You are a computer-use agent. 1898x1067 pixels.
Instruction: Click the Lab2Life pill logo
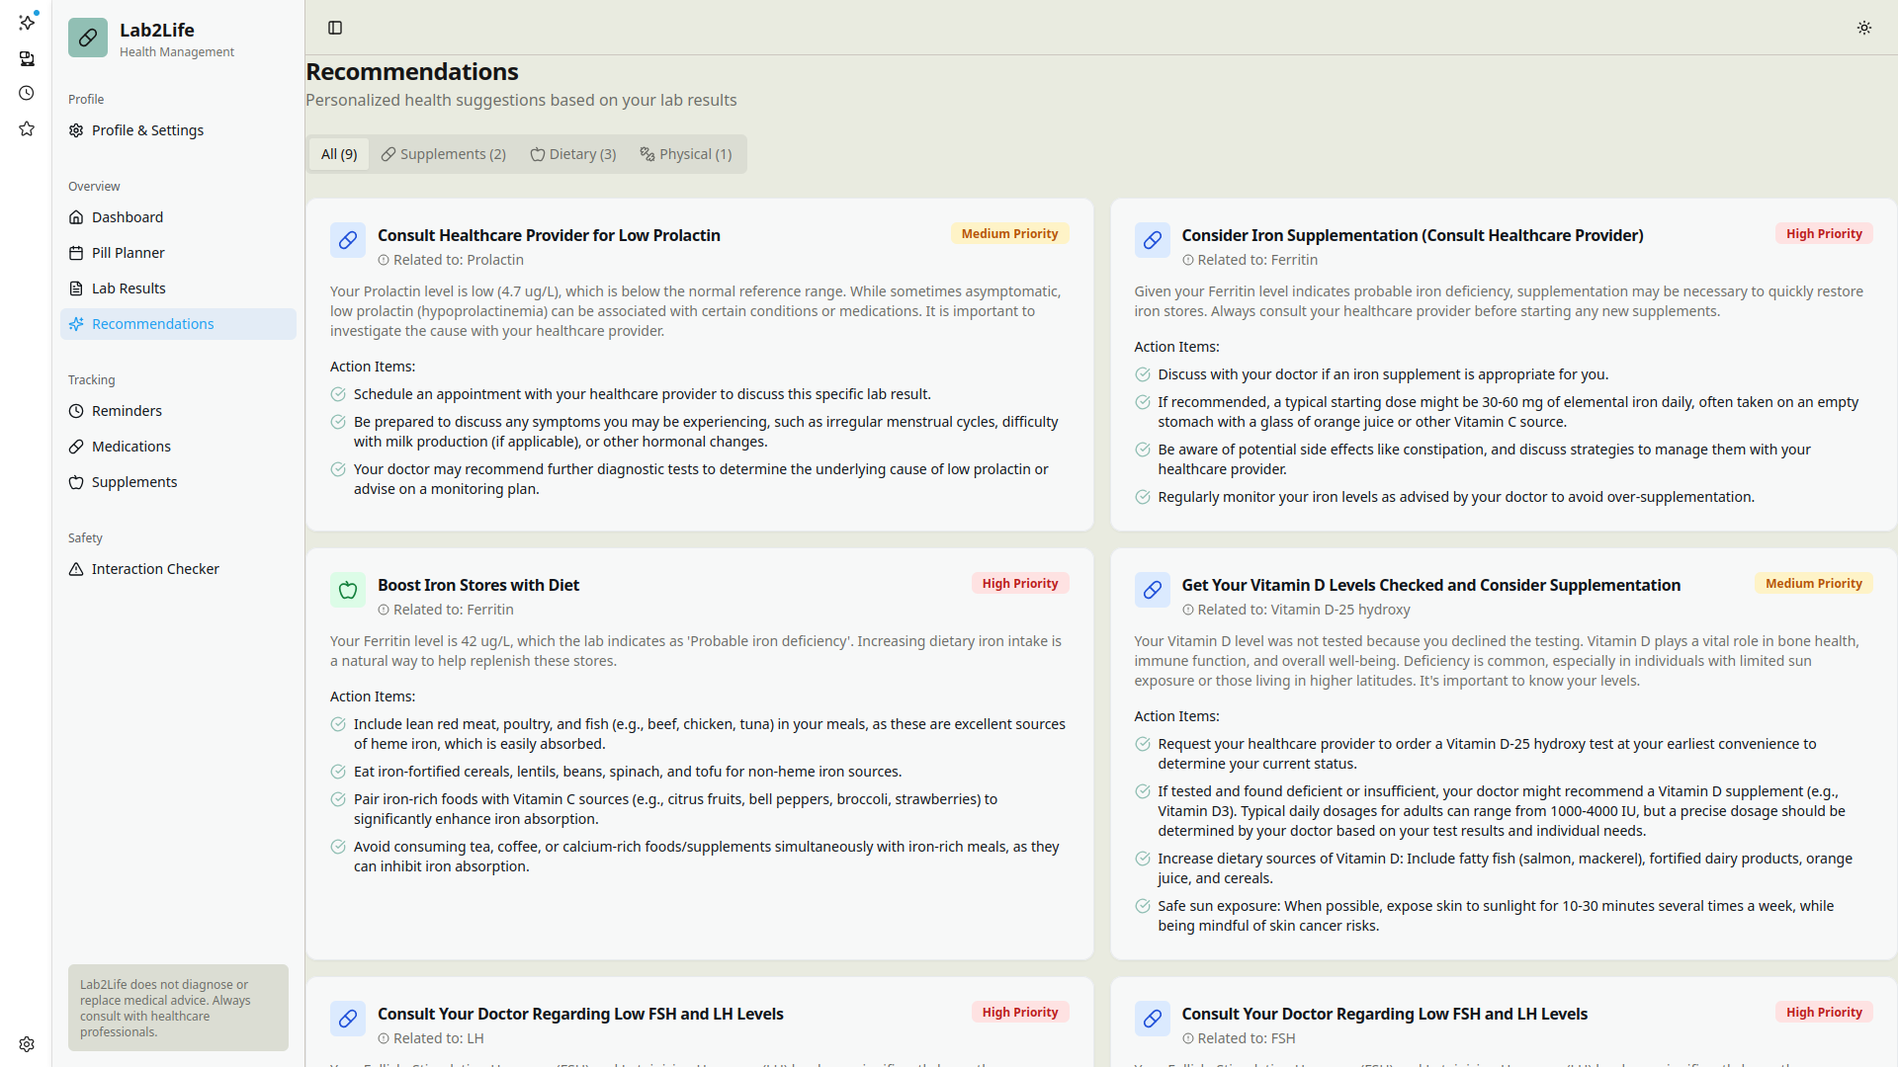(x=88, y=39)
